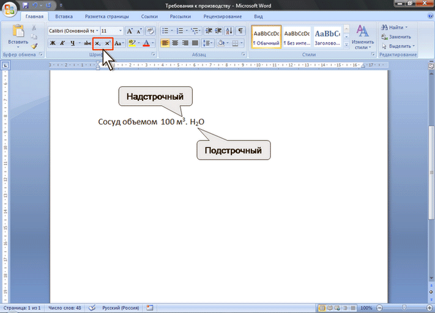Open line spacing dropdown
435x313 pixels.
[208, 43]
